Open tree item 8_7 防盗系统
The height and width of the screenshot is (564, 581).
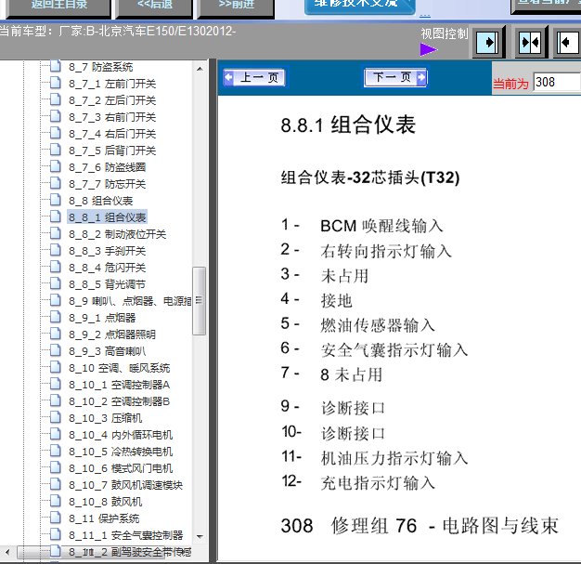(100, 67)
